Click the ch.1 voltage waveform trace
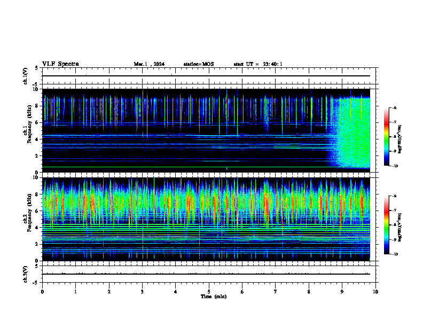Image resolution: width=423 pixels, height=327 pixels. (206, 76)
